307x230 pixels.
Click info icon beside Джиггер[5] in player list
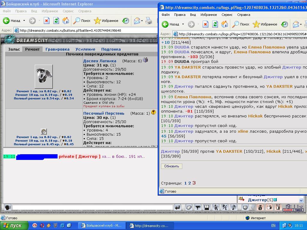[x=275, y=200]
